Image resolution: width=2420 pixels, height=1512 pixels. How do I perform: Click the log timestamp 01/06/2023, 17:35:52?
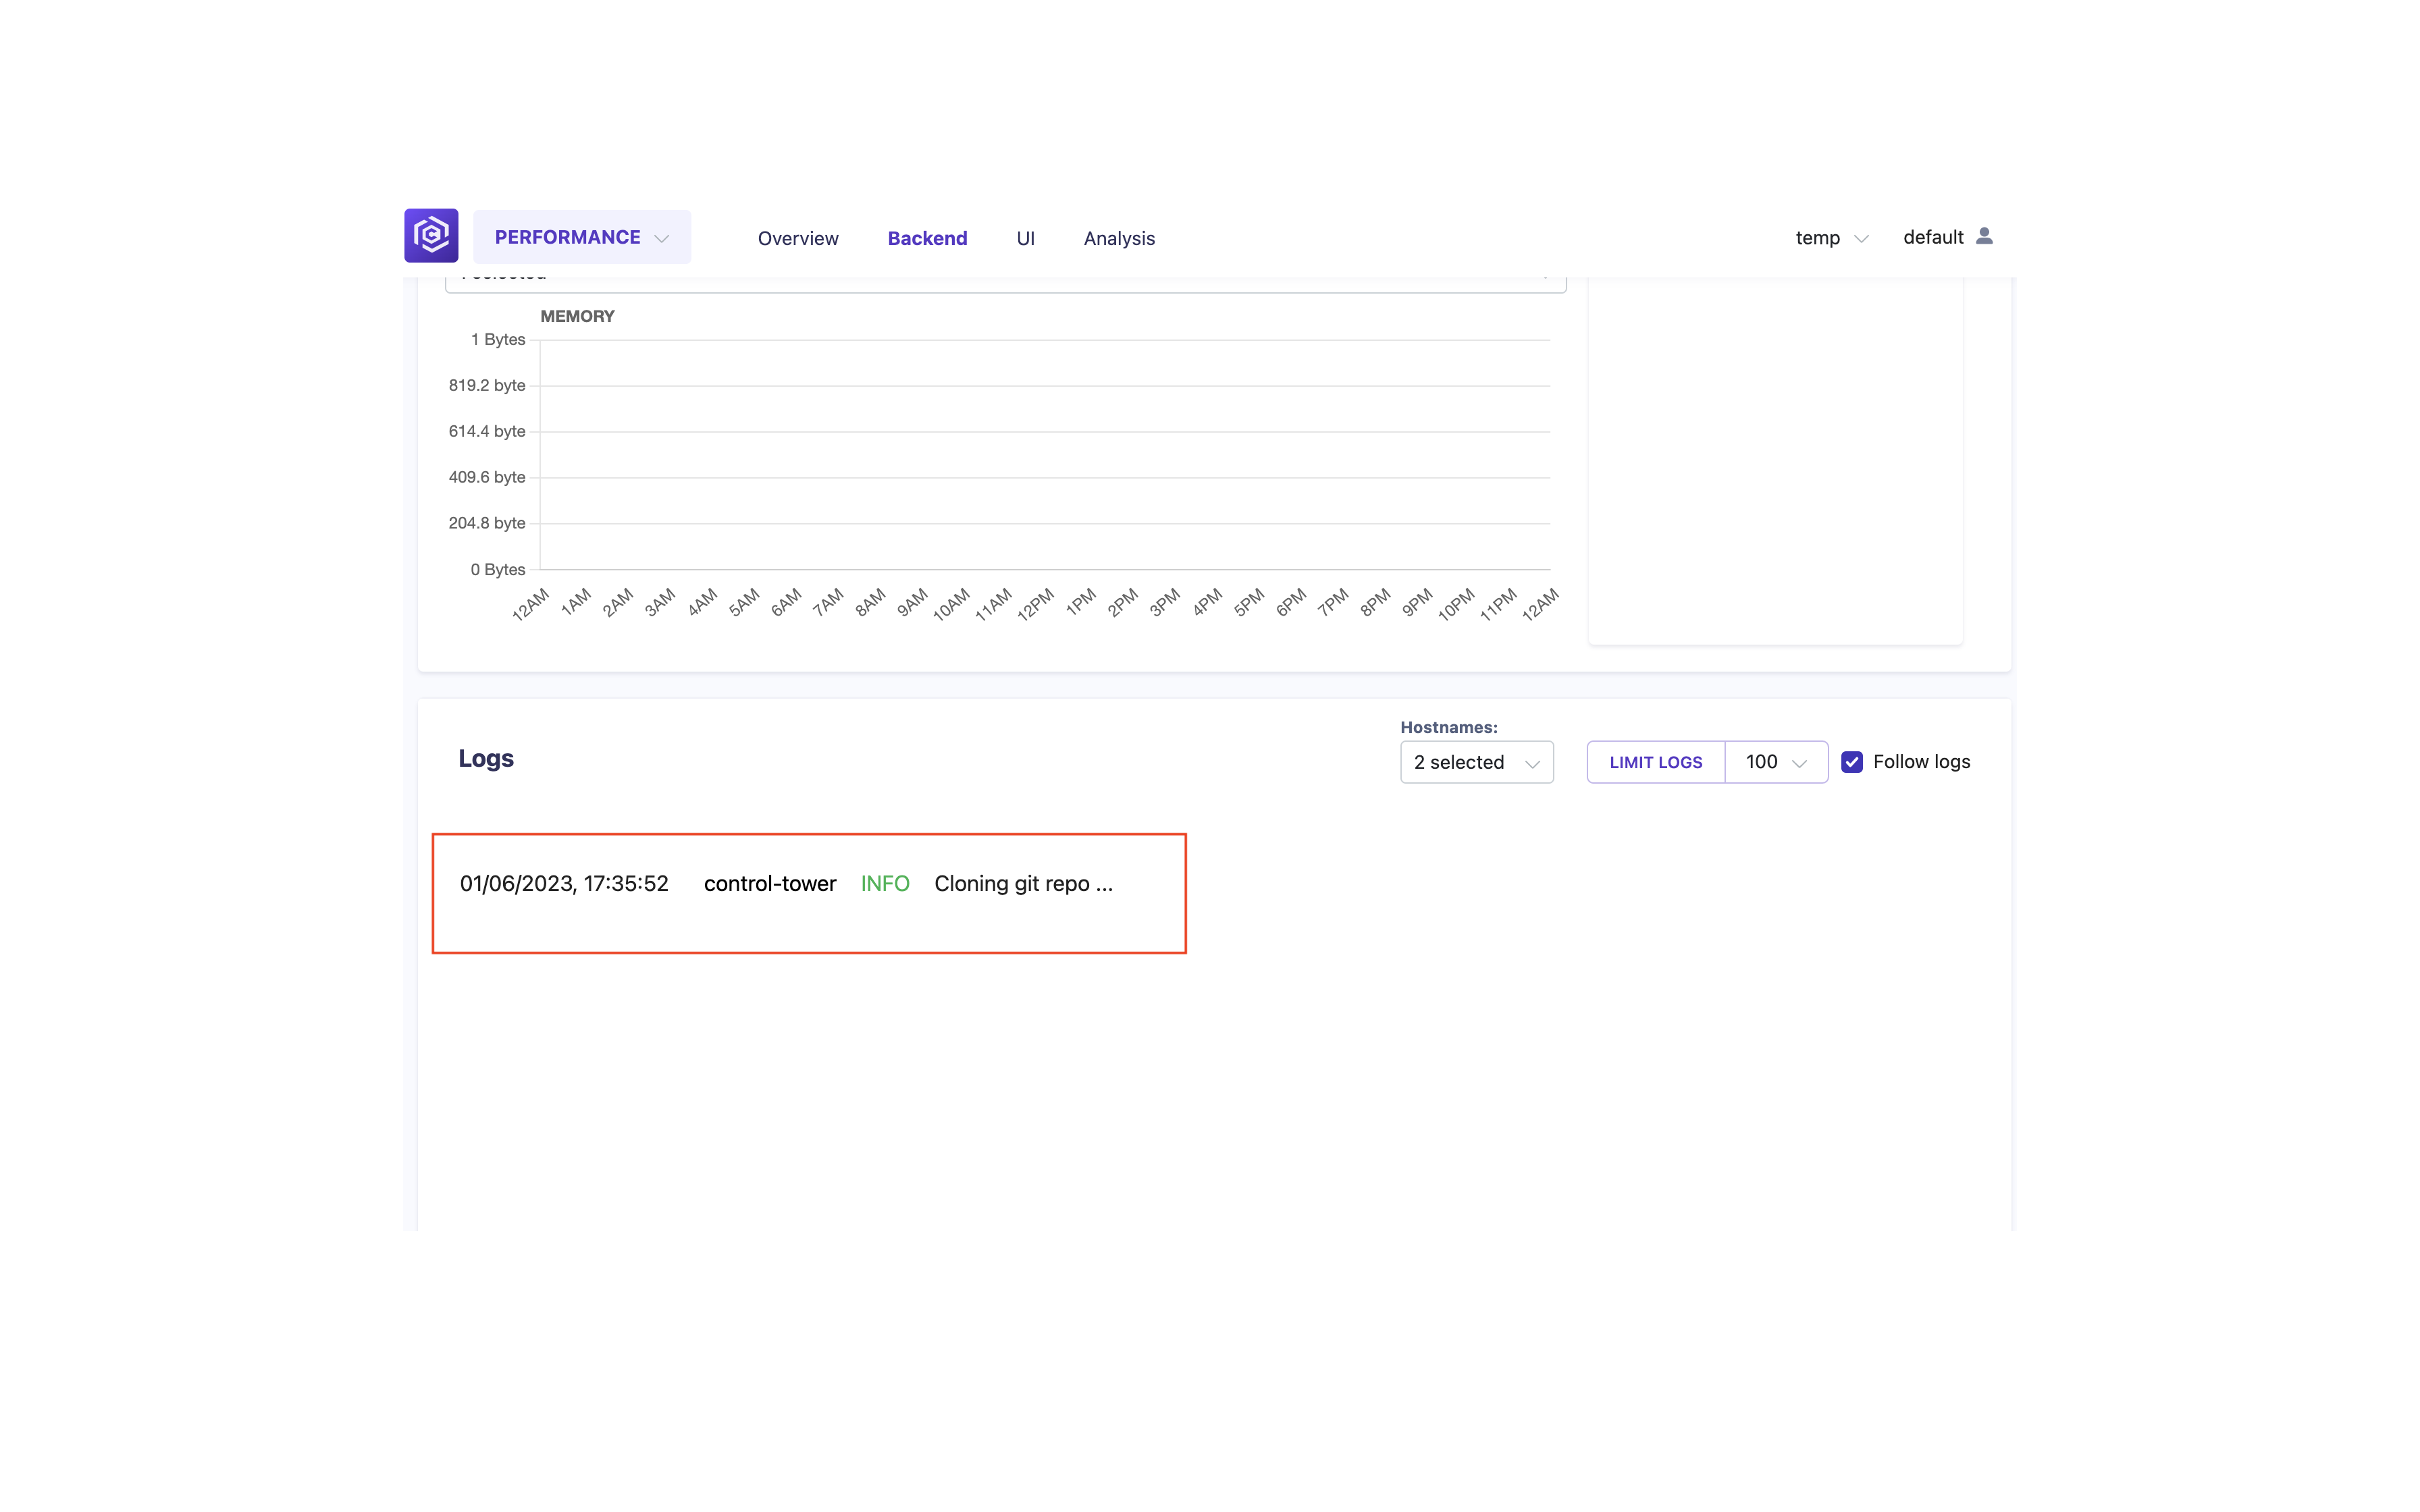(x=564, y=884)
